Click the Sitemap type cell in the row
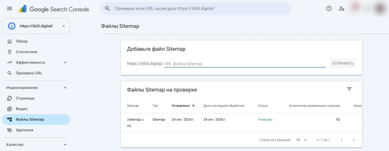The height and width of the screenshot is (151, 389). (x=159, y=119)
